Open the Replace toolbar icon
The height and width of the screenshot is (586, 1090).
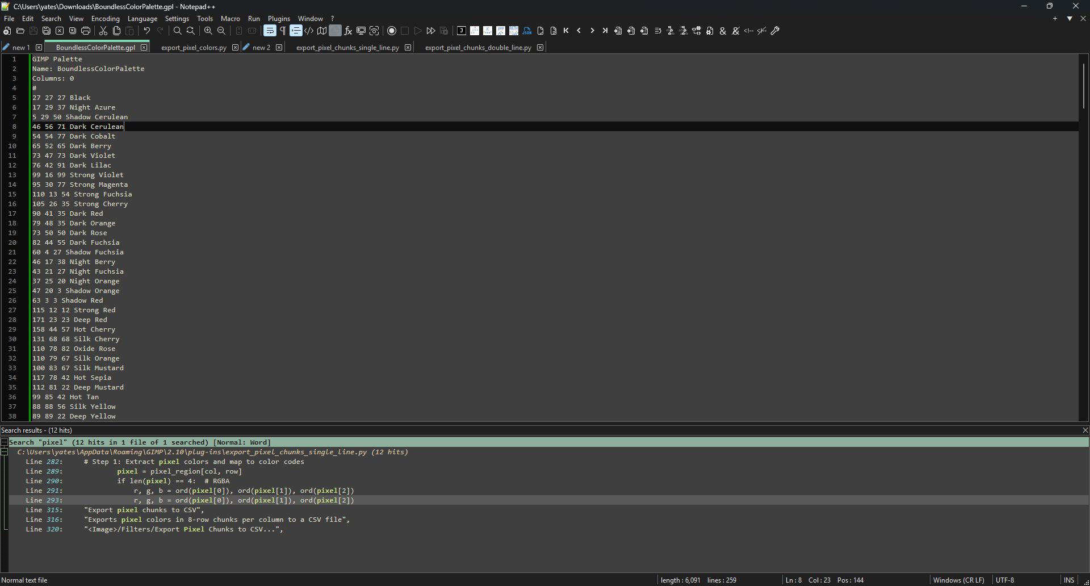191,31
